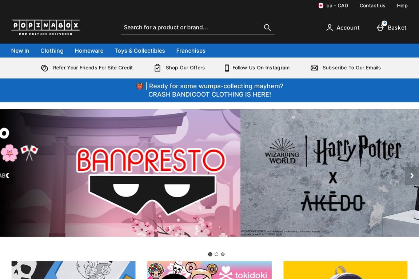Open the tokidoki promo tile

click(209, 270)
